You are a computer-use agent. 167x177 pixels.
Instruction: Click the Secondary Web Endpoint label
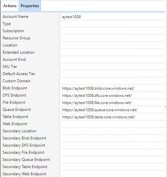[x=24, y=174]
